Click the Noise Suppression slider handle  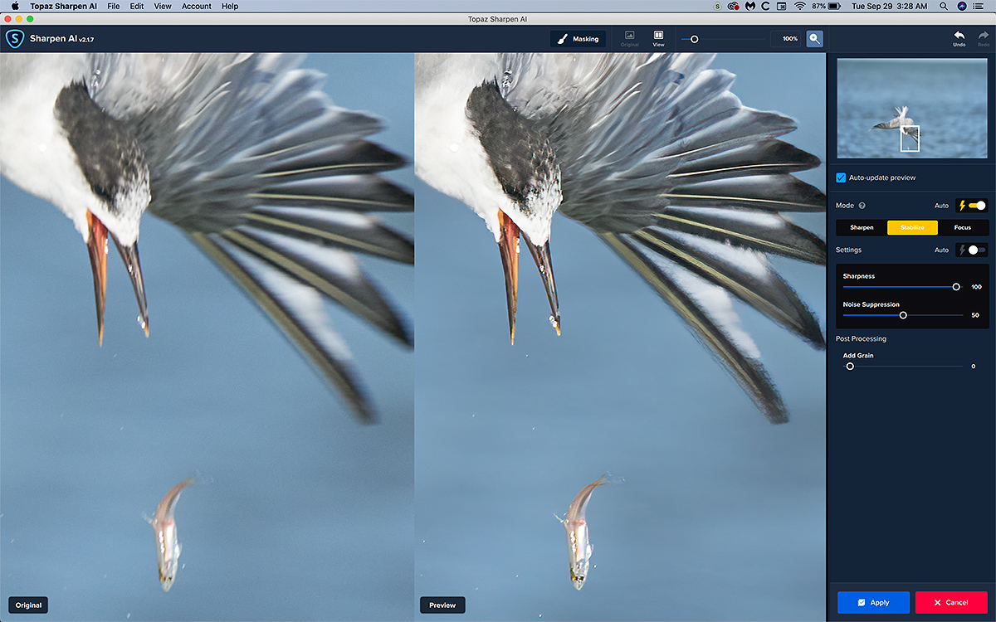[903, 315]
